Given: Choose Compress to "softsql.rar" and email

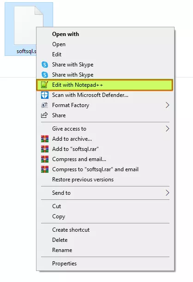Looking at the screenshot, I should tap(95, 169).
